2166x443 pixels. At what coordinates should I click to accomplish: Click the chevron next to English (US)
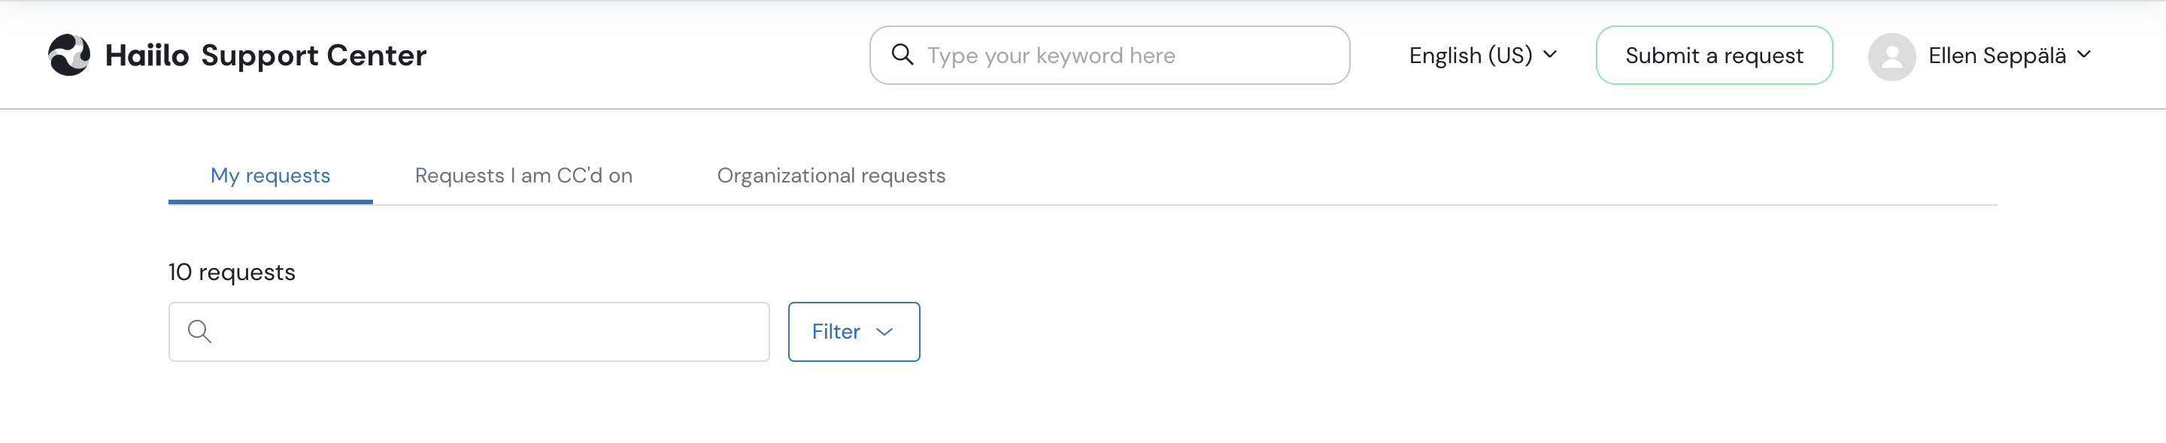[1549, 55]
